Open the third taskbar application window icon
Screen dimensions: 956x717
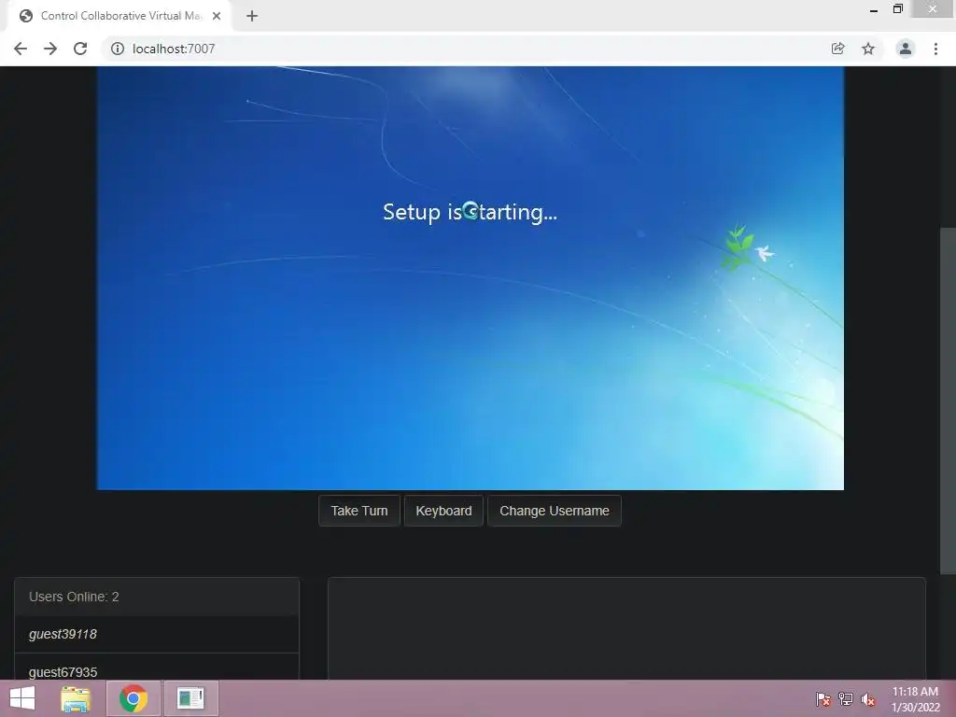[190, 698]
